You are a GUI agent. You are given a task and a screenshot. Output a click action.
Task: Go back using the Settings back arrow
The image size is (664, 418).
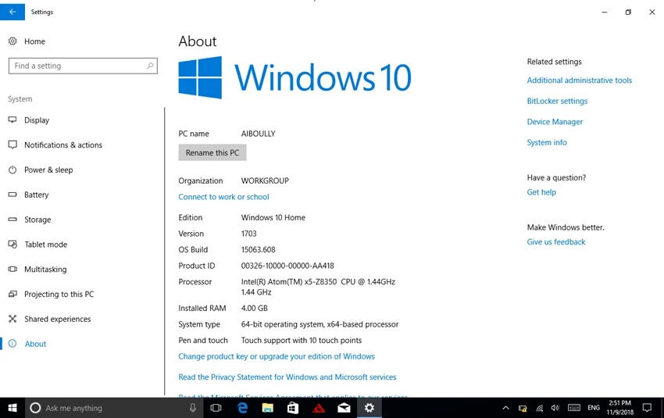point(12,12)
